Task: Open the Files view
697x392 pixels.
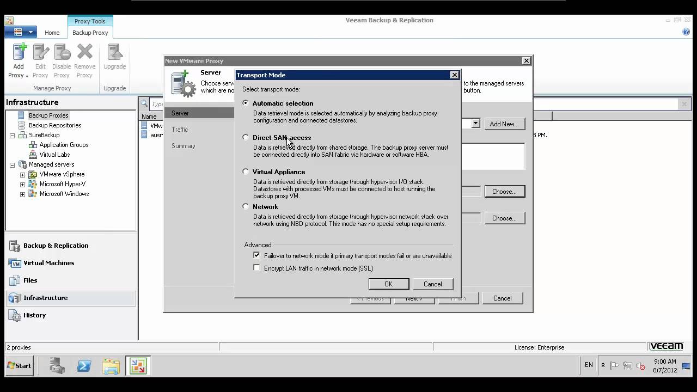Action: click(71, 280)
